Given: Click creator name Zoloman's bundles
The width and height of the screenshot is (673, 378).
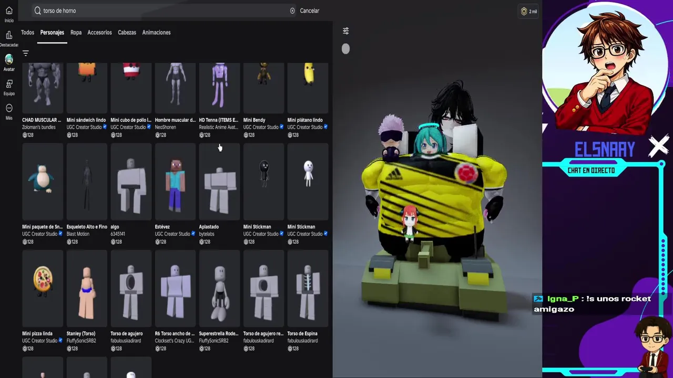Looking at the screenshot, I should (x=40, y=127).
